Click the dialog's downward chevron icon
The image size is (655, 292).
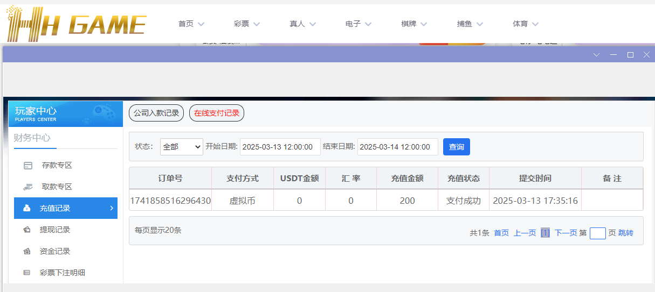click(596, 55)
